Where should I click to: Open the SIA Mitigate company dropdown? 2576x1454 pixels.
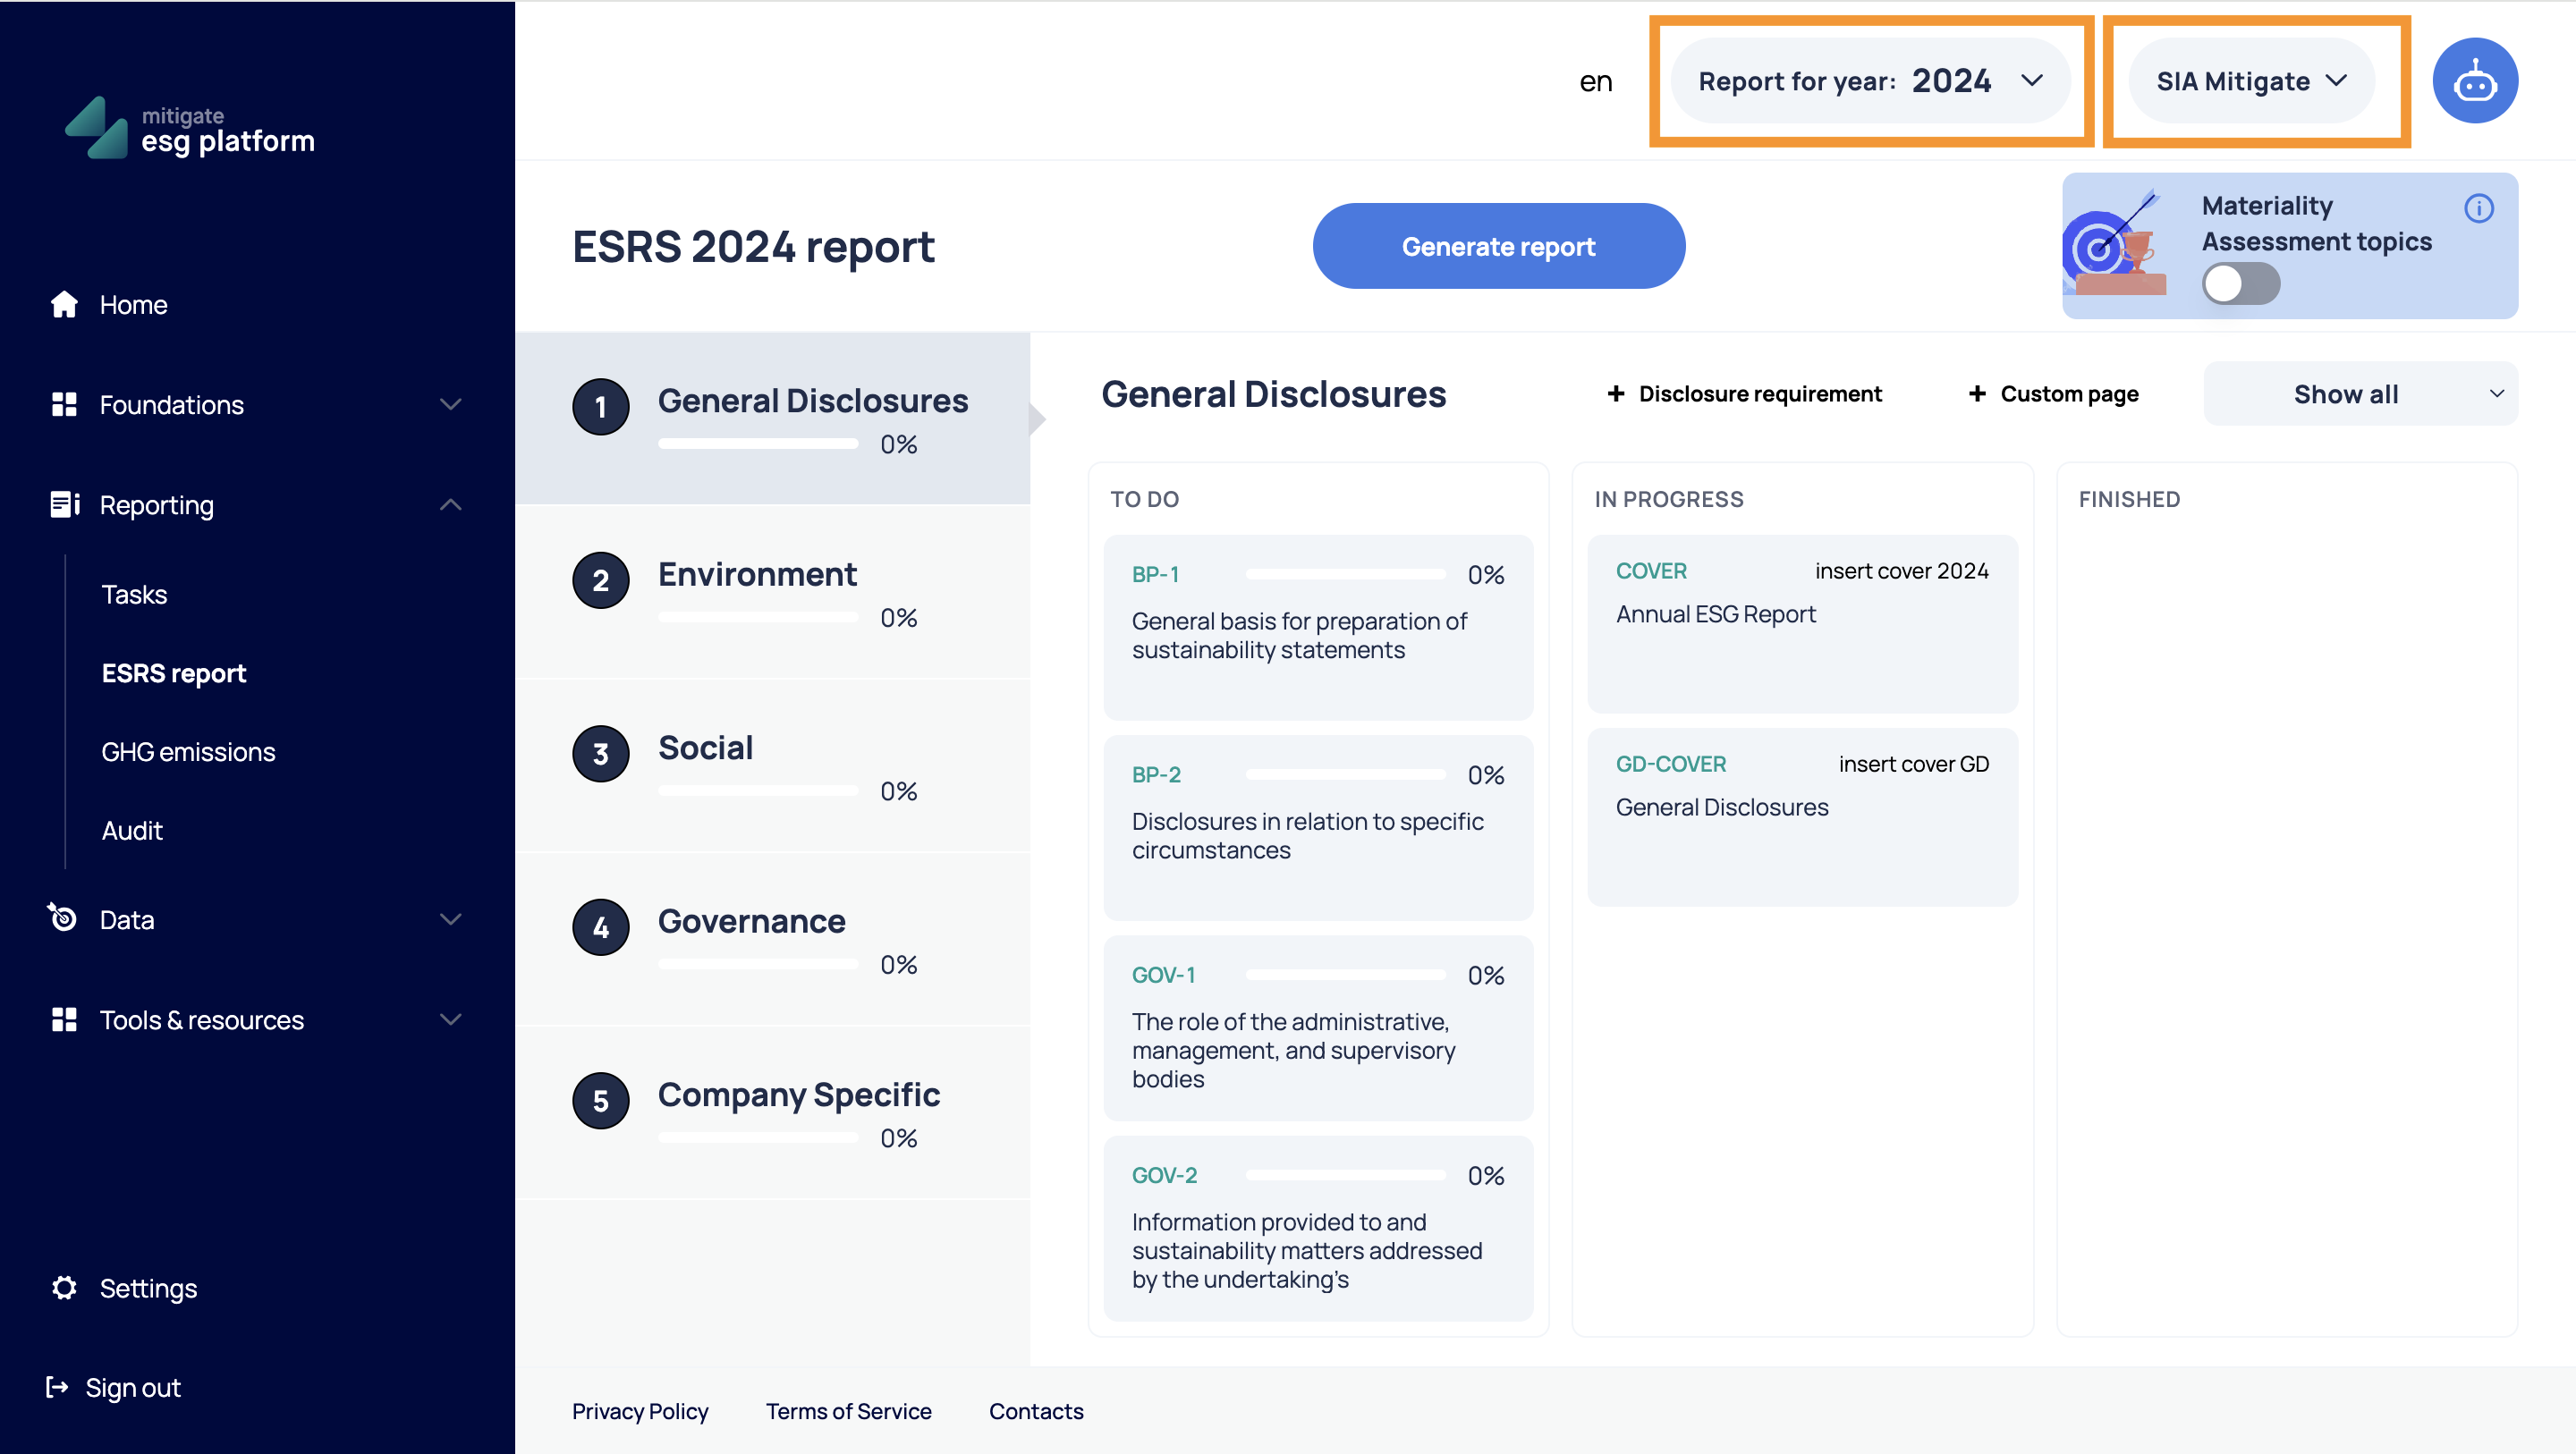pos(2250,81)
